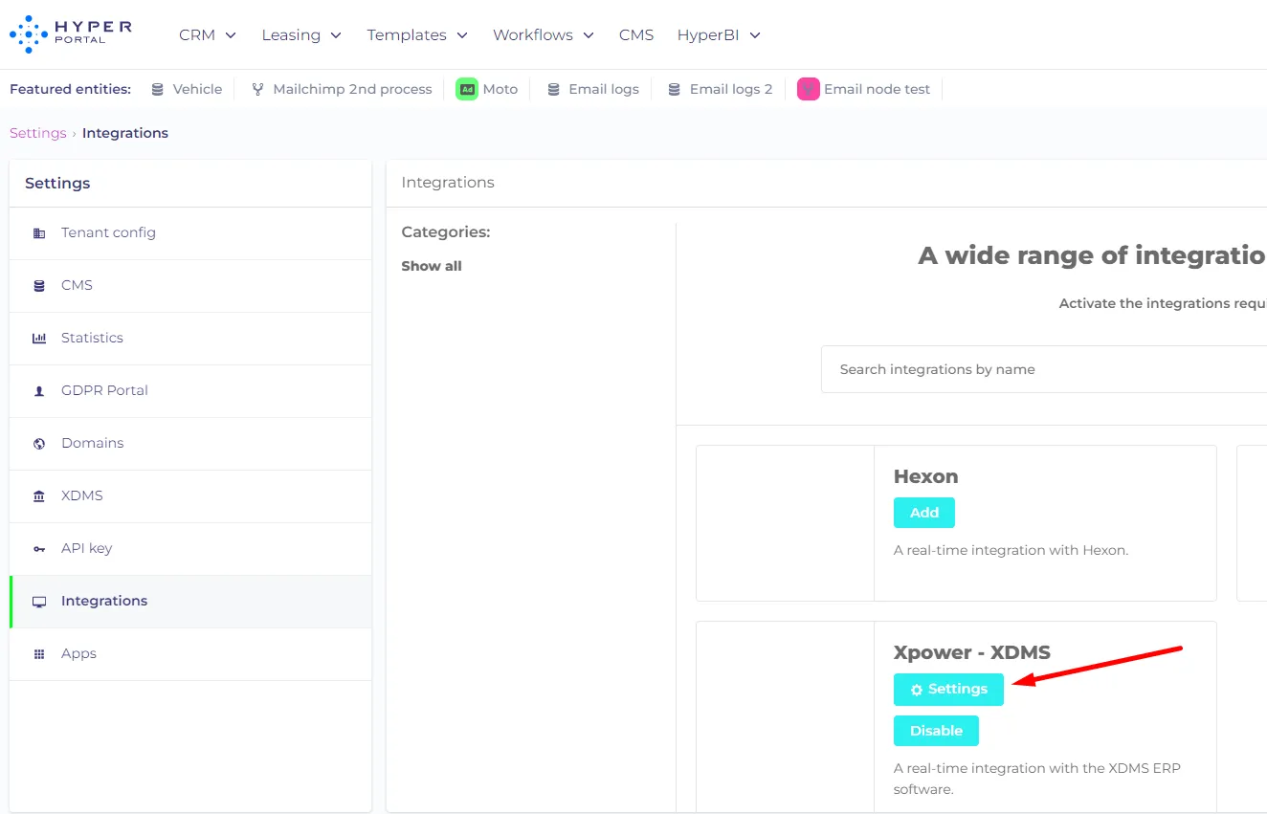This screenshot has width=1267, height=814.
Task: Open the Workflows dropdown menu
Action: [x=544, y=34]
